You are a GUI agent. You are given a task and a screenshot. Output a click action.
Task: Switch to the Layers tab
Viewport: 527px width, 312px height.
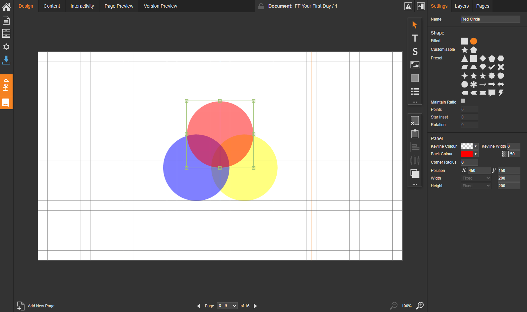462,6
